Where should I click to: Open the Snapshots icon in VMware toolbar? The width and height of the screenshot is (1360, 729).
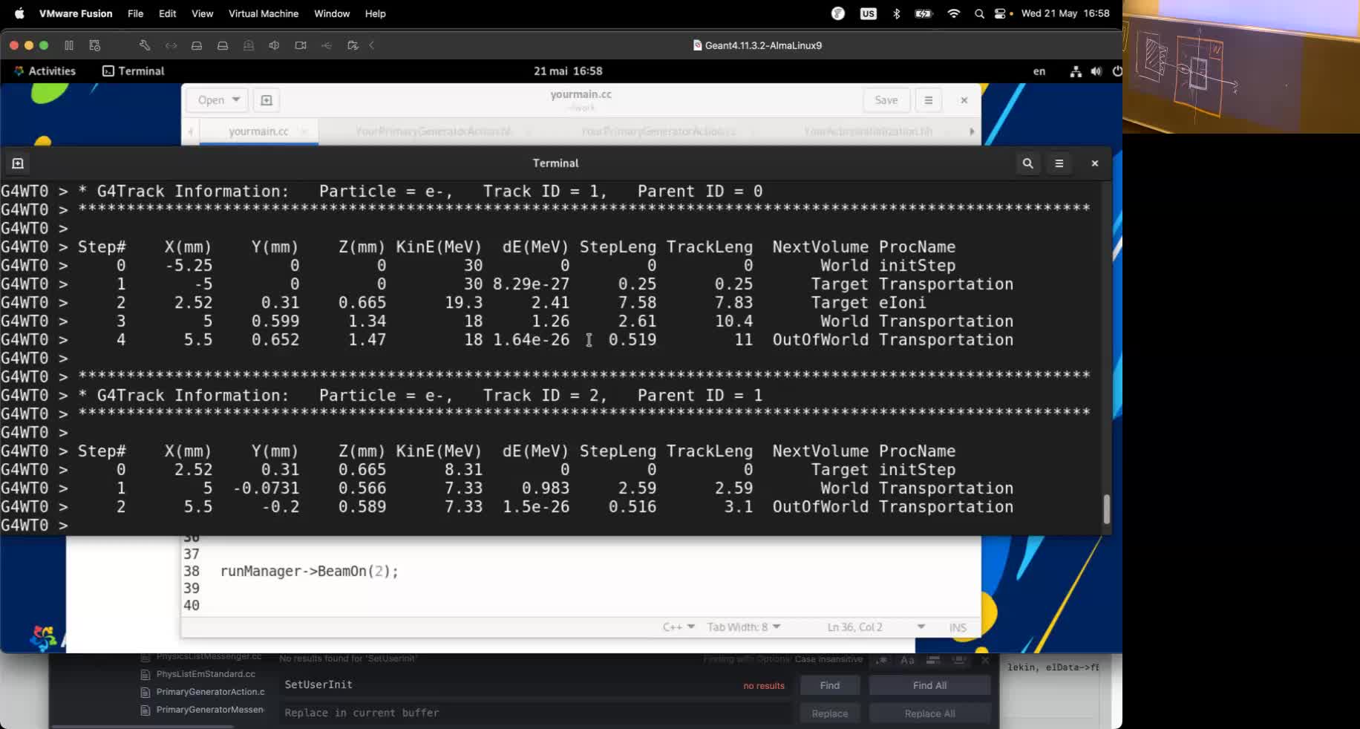pos(94,45)
